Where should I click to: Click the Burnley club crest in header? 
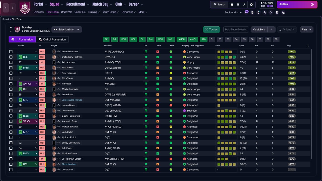point(25,8)
